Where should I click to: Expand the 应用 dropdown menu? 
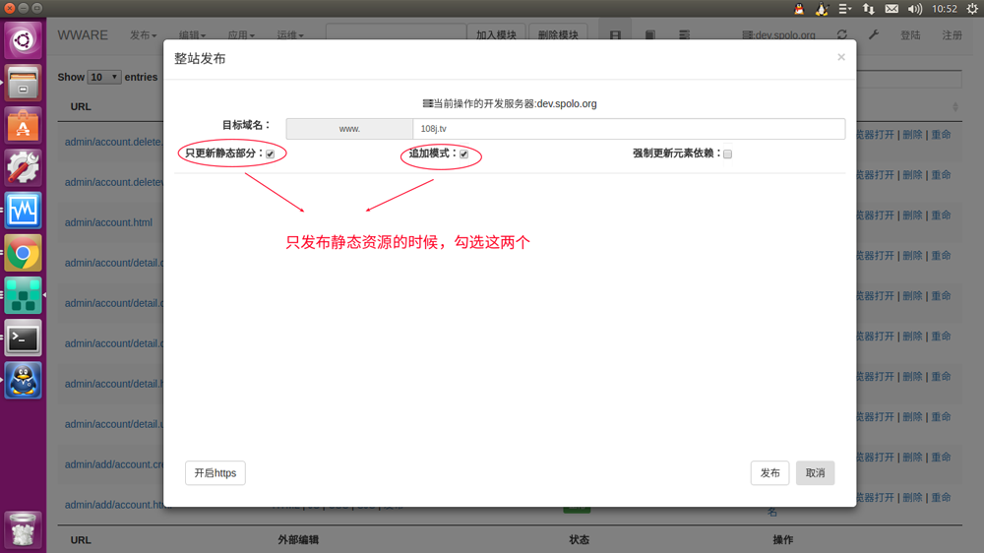[x=241, y=35]
